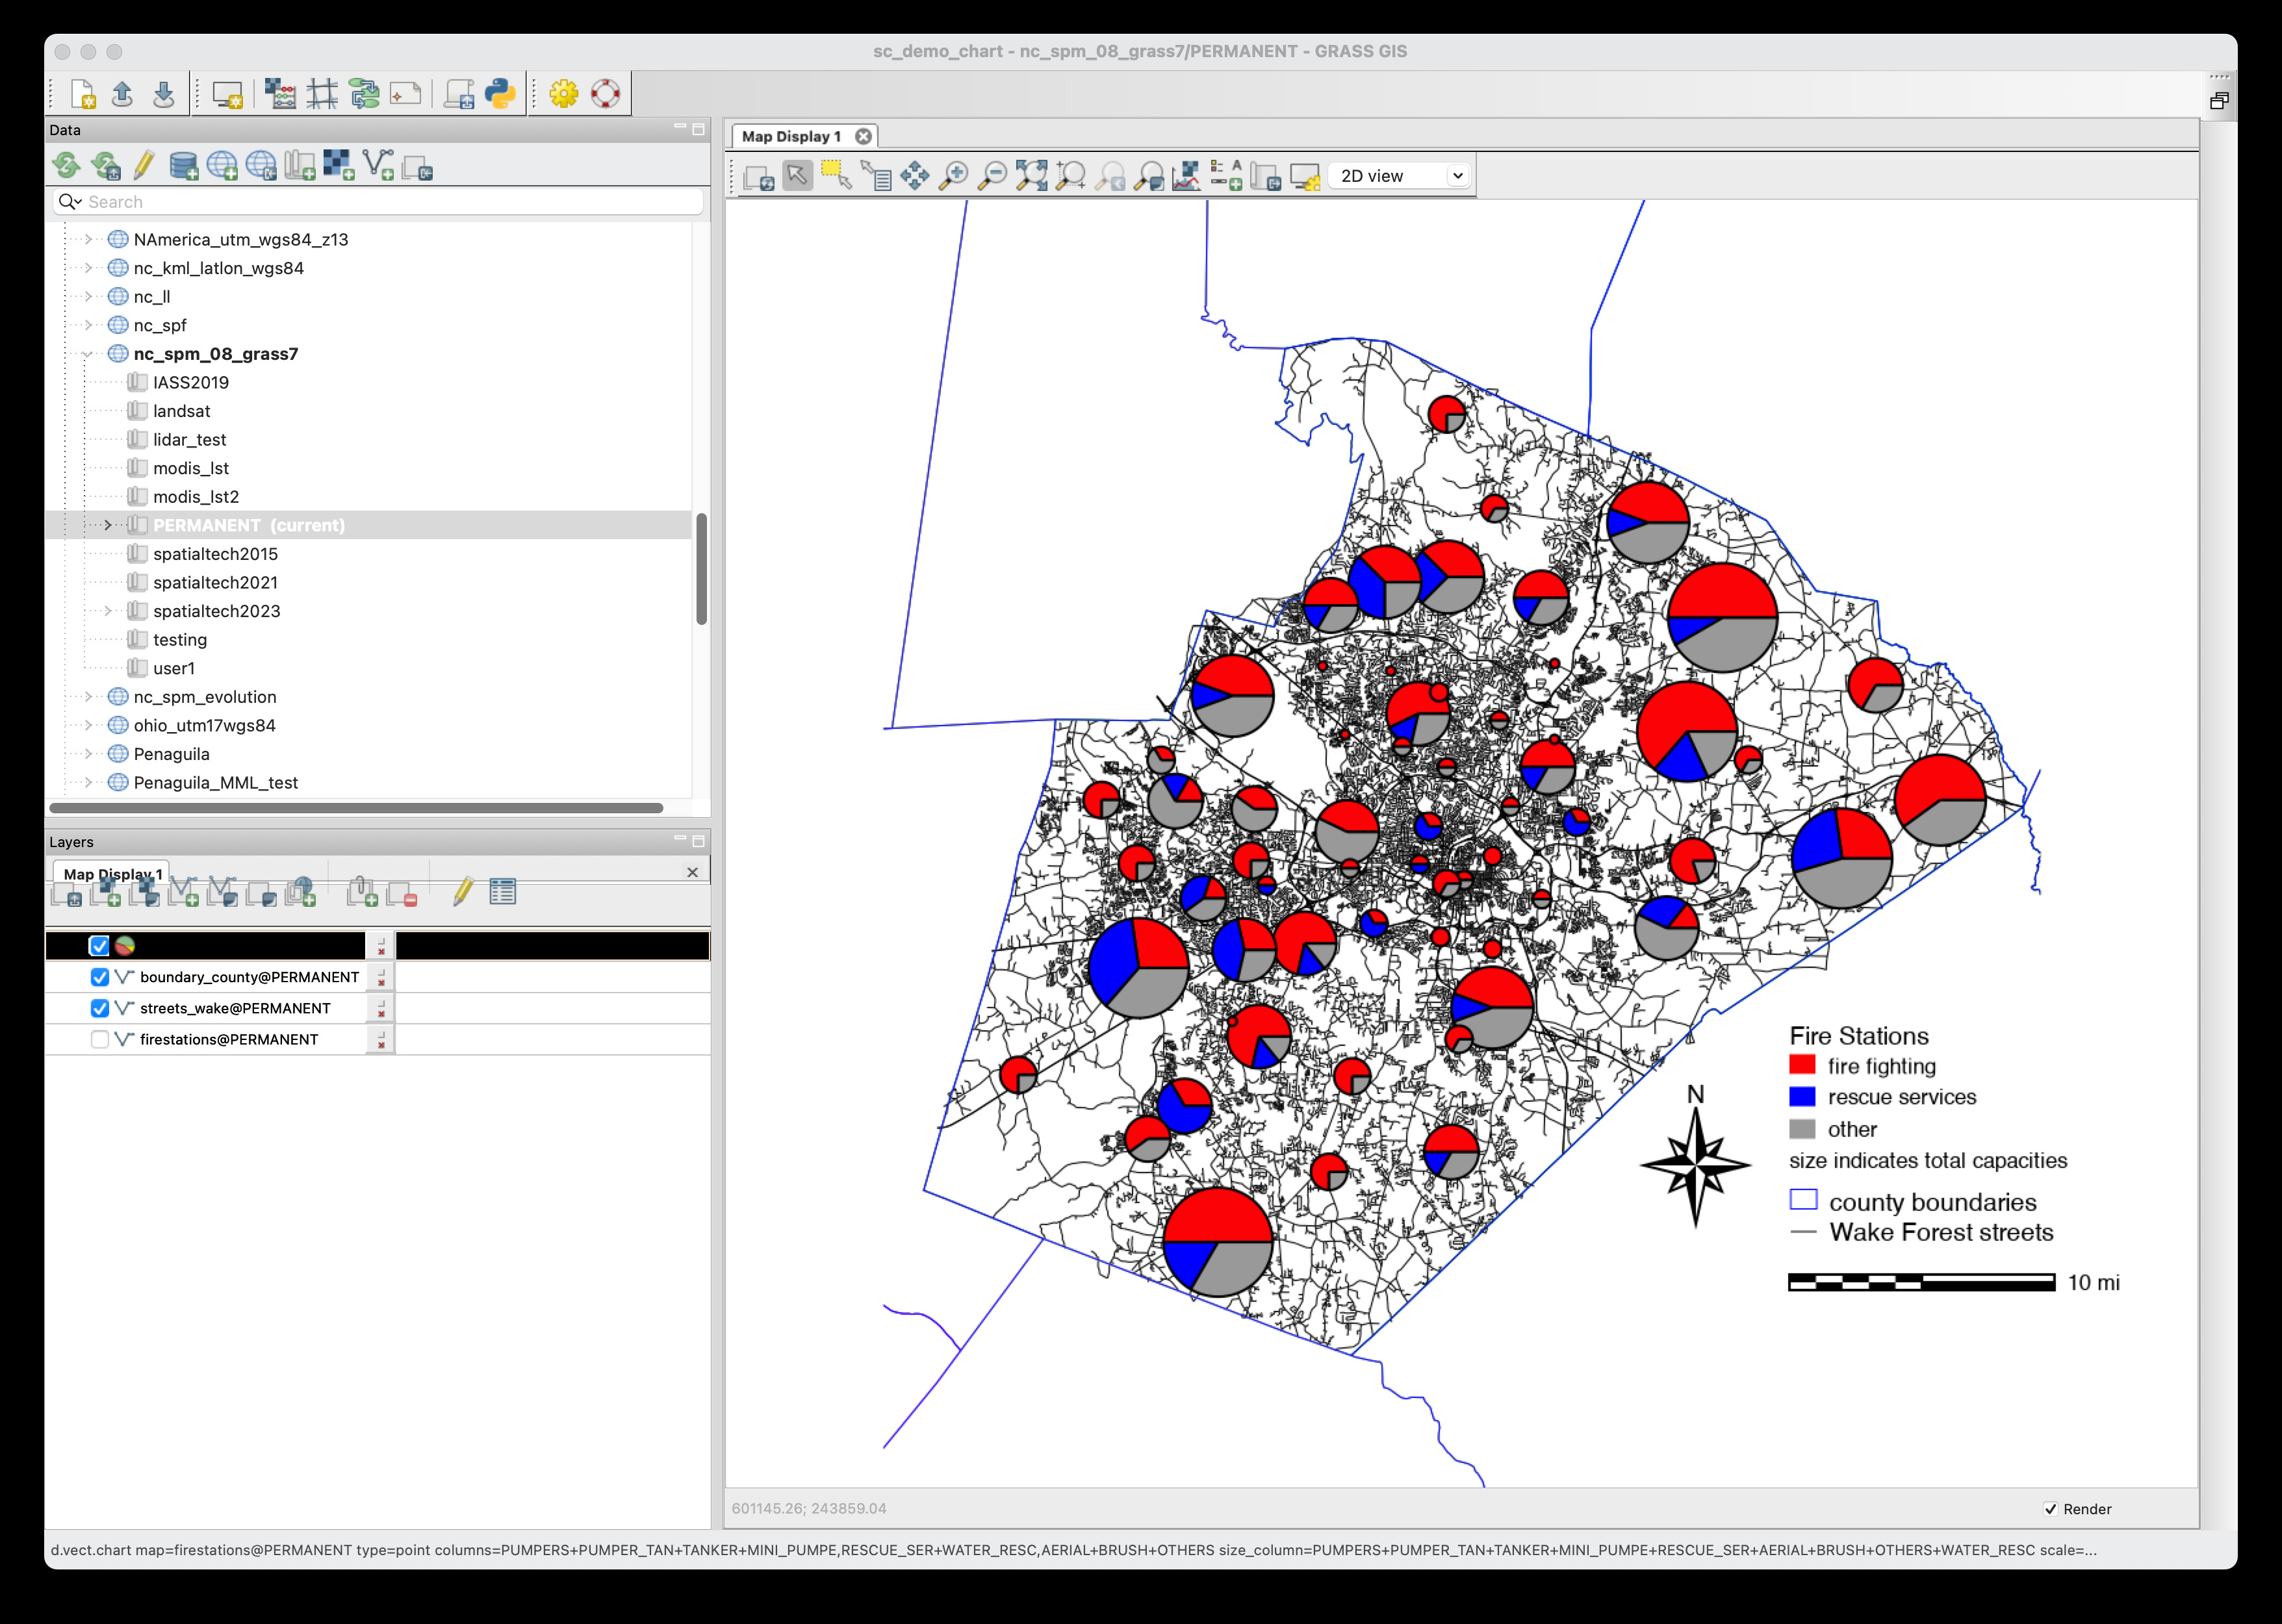
Task: Expand the nc_kml_latlon_wgs84 project
Action: 88,268
